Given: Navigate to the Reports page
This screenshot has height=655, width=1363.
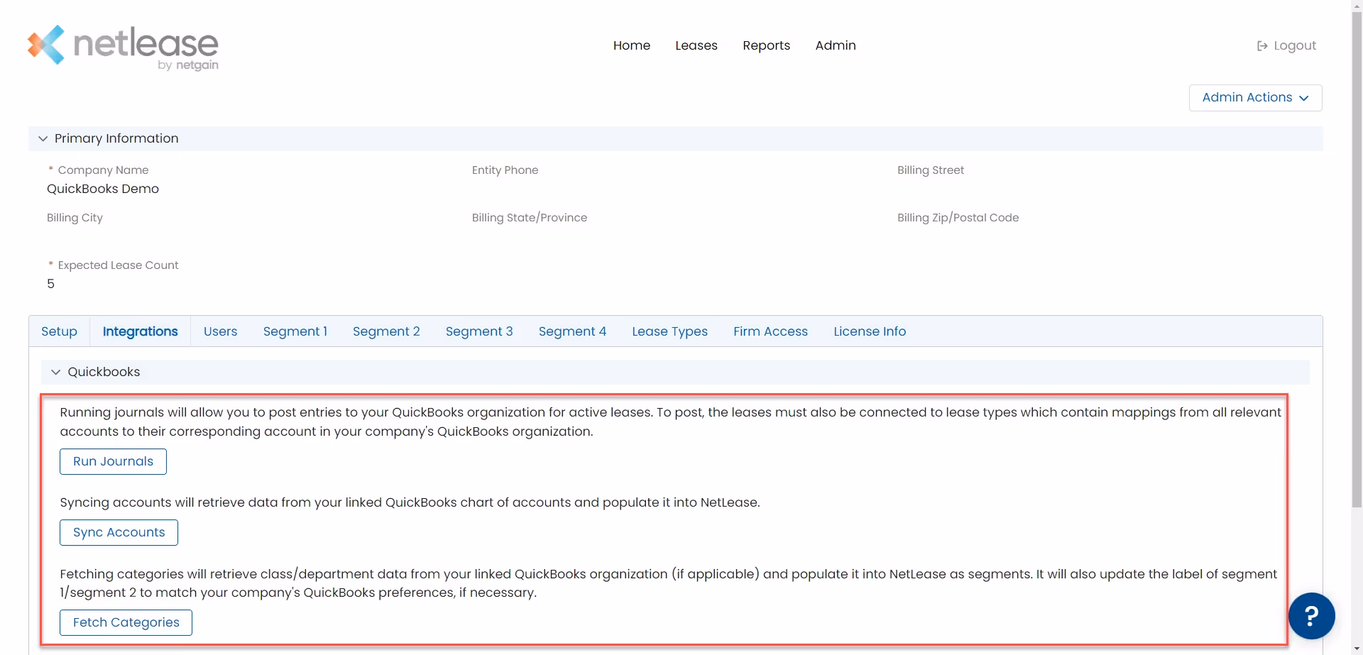Looking at the screenshot, I should 766,45.
